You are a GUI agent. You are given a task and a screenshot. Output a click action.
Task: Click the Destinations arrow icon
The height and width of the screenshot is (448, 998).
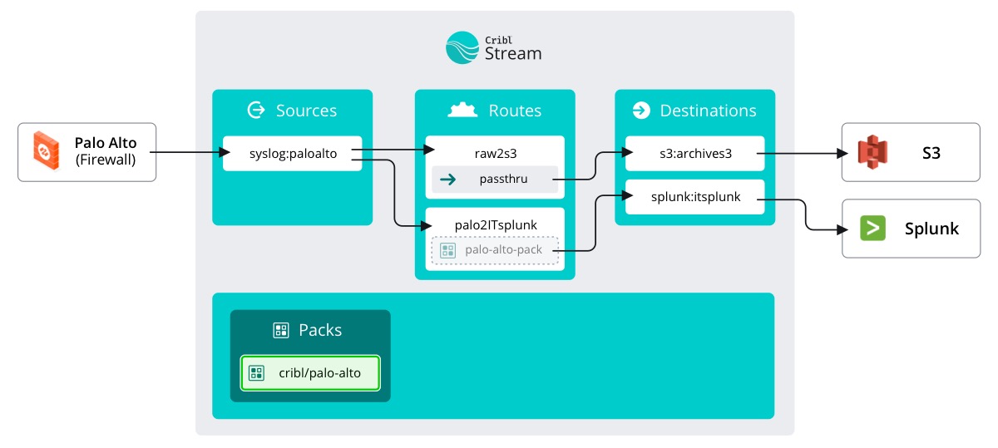click(x=640, y=111)
